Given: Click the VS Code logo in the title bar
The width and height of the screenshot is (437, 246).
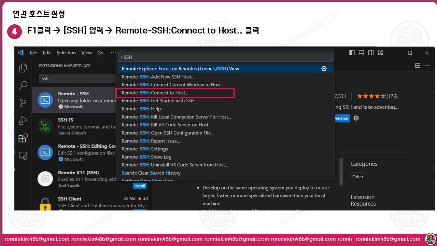Looking at the screenshot, I should pos(20,53).
